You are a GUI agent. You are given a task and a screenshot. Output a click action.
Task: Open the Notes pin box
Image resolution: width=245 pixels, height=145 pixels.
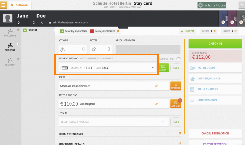pyautogui.click(x=101, y=49)
